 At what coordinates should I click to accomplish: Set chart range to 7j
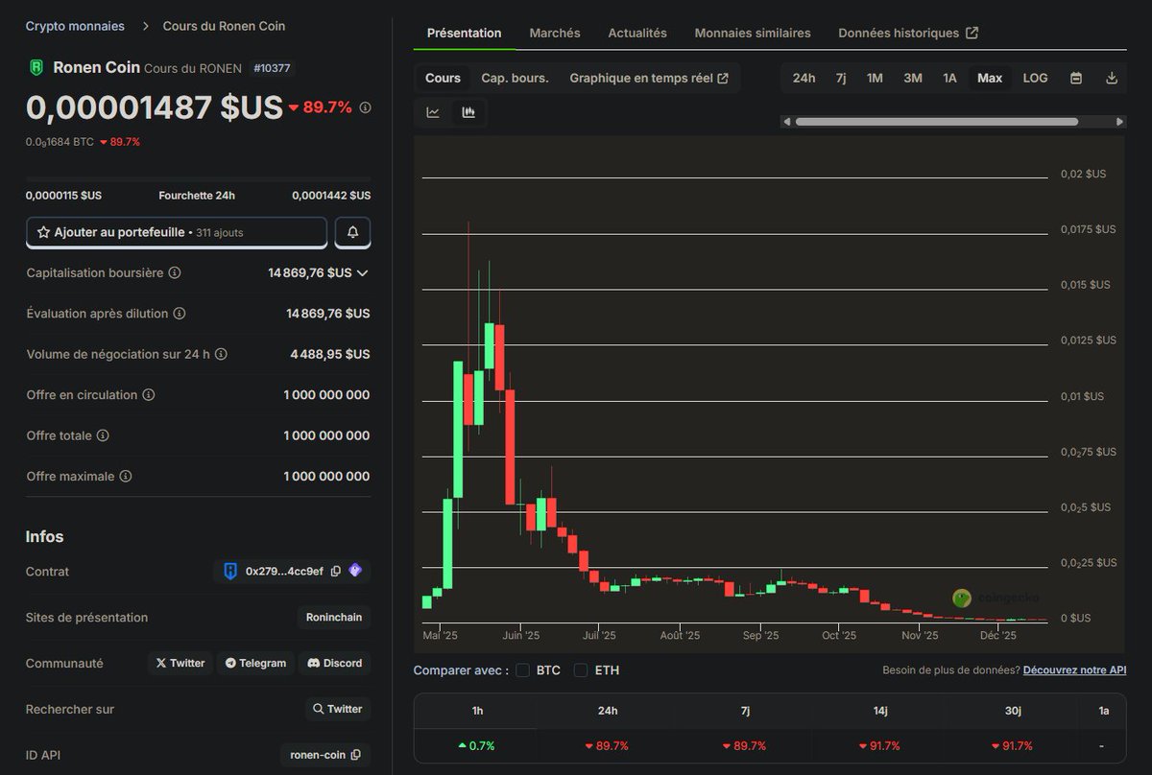[x=841, y=78]
